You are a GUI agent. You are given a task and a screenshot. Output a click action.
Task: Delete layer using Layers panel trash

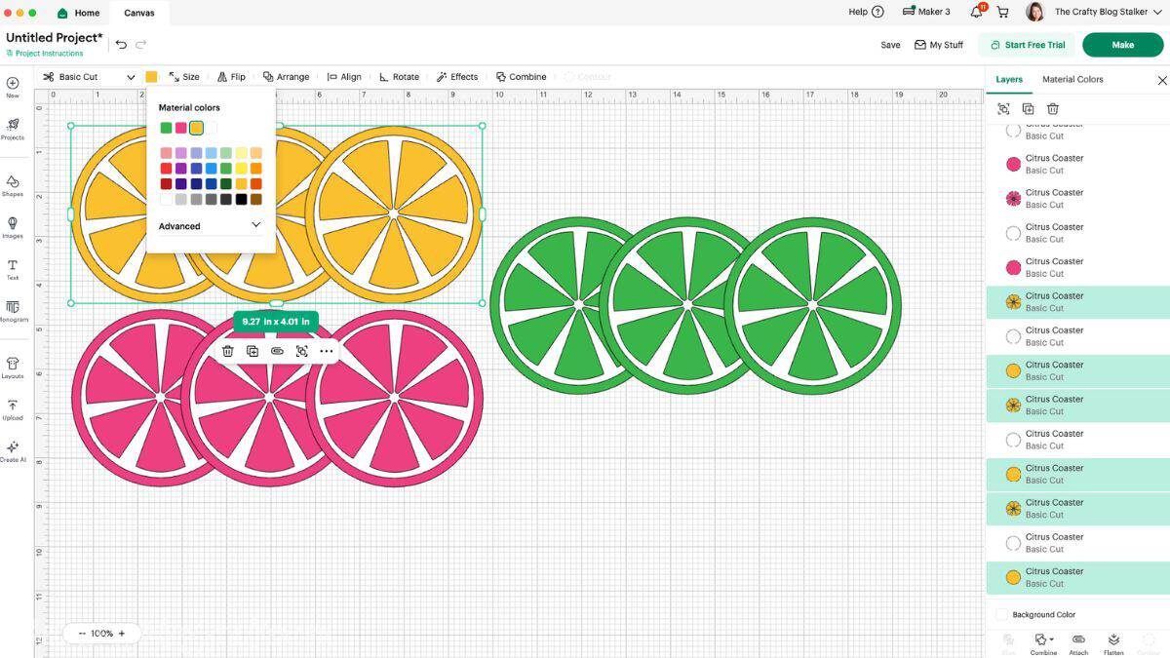pyautogui.click(x=1053, y=109)
